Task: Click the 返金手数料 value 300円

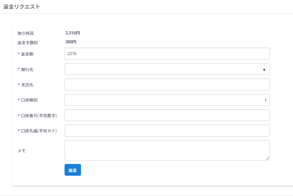Action: pos(71,42)
